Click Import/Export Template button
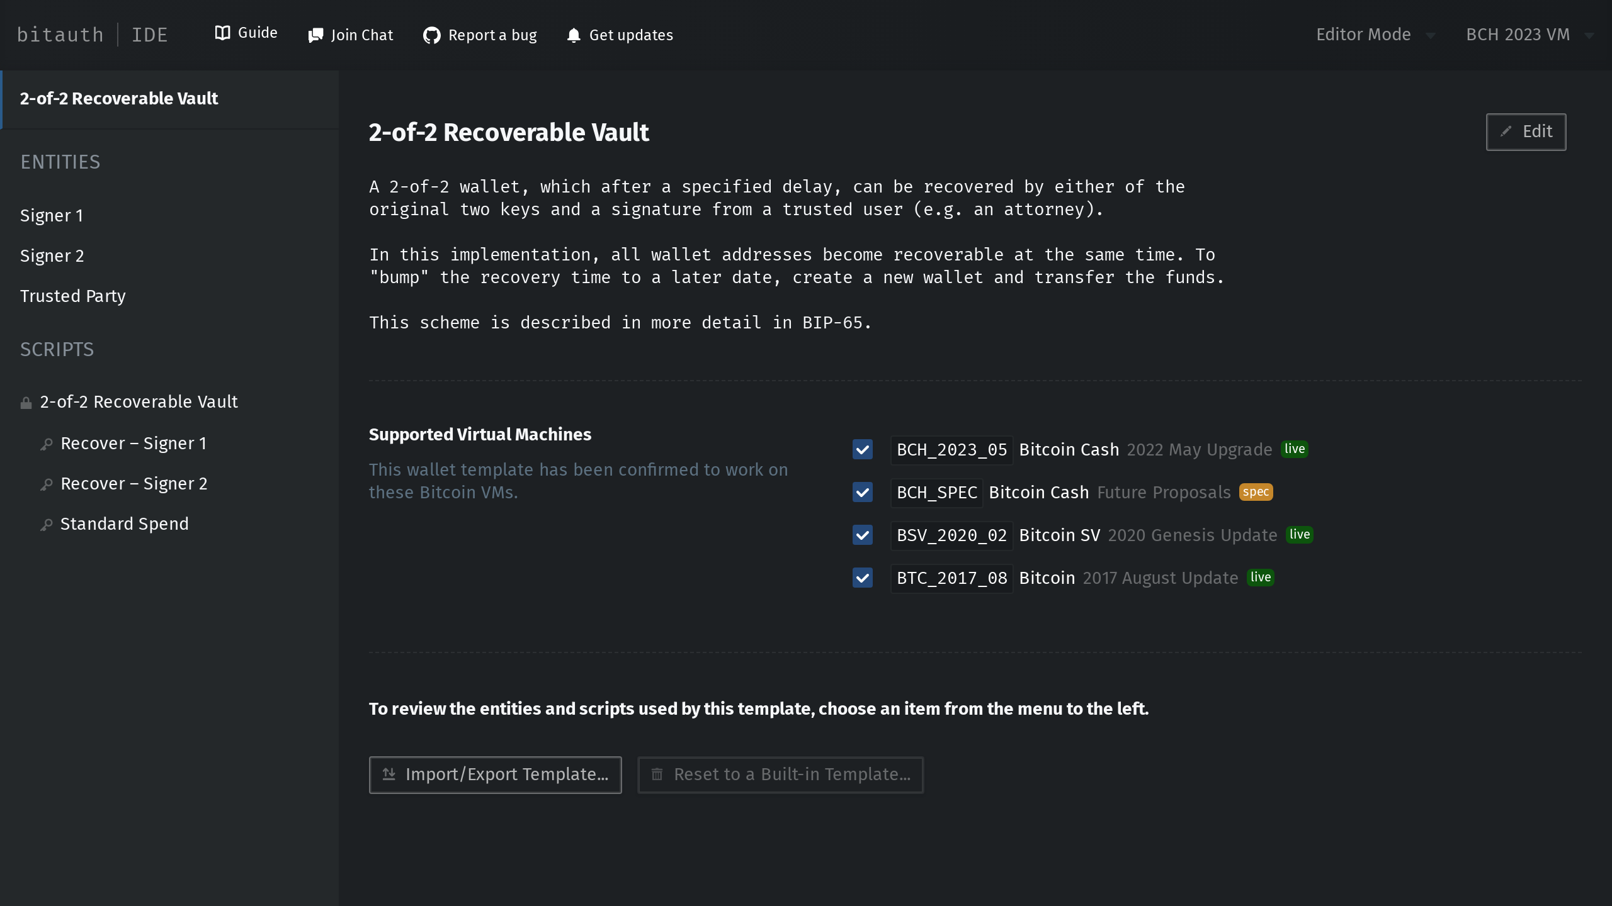The image size is (1612, 906). pyautogui.click(x=495, y=775)
